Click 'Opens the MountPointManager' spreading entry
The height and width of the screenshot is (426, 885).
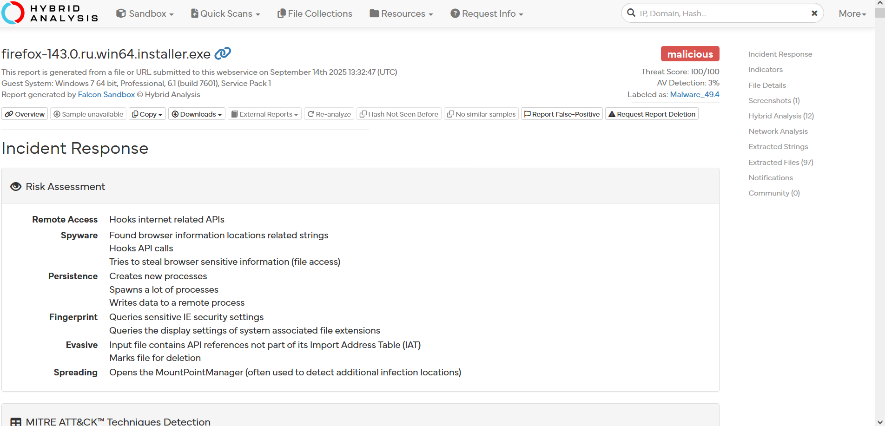point(285,372)
